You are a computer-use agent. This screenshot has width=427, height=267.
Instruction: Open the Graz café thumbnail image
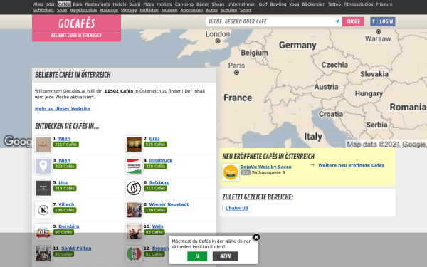(x=134, y=144)
